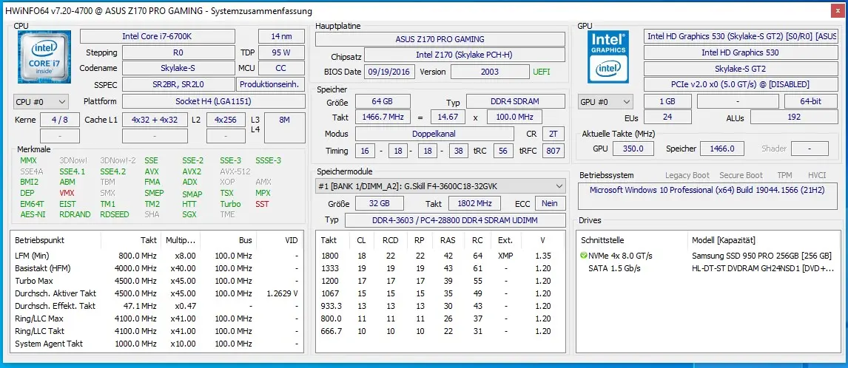The width and height of the screenshot is (848, 368).
Task: Select the Stepping value 'R0'
Action: [178, 52]
